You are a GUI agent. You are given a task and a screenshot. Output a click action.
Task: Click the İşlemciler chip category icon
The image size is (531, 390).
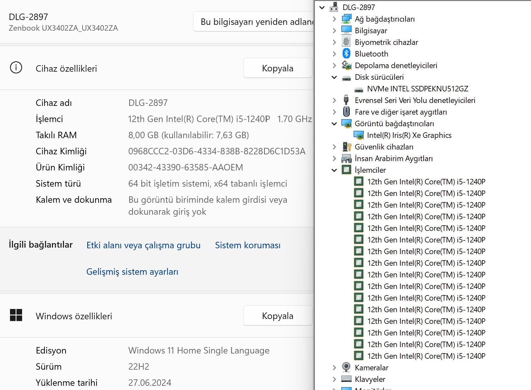(346, 170)
